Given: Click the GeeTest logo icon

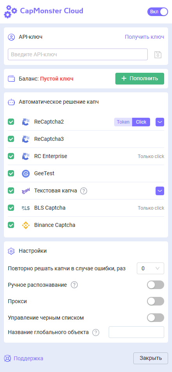Looking at the screenshot, I should click(x=26, y=174).
